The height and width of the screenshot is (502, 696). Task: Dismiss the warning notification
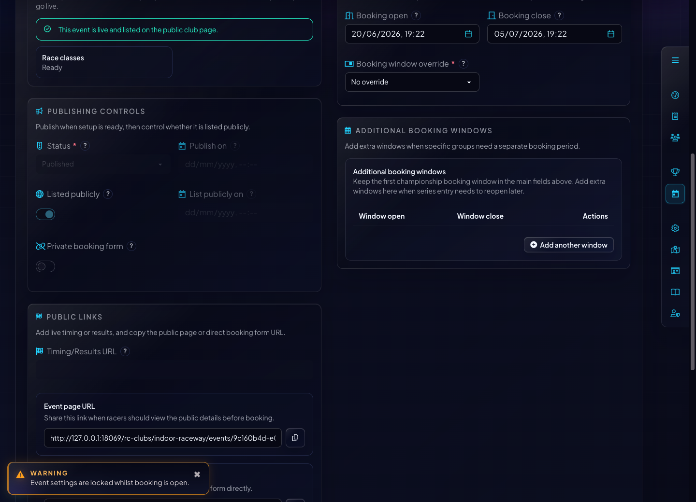pyautogui.click(x=197, y=474)
